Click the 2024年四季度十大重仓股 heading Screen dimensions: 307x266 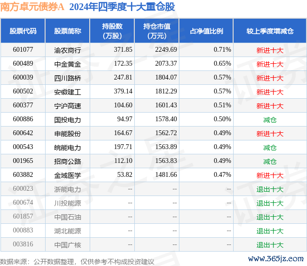(x=122, y=7)
